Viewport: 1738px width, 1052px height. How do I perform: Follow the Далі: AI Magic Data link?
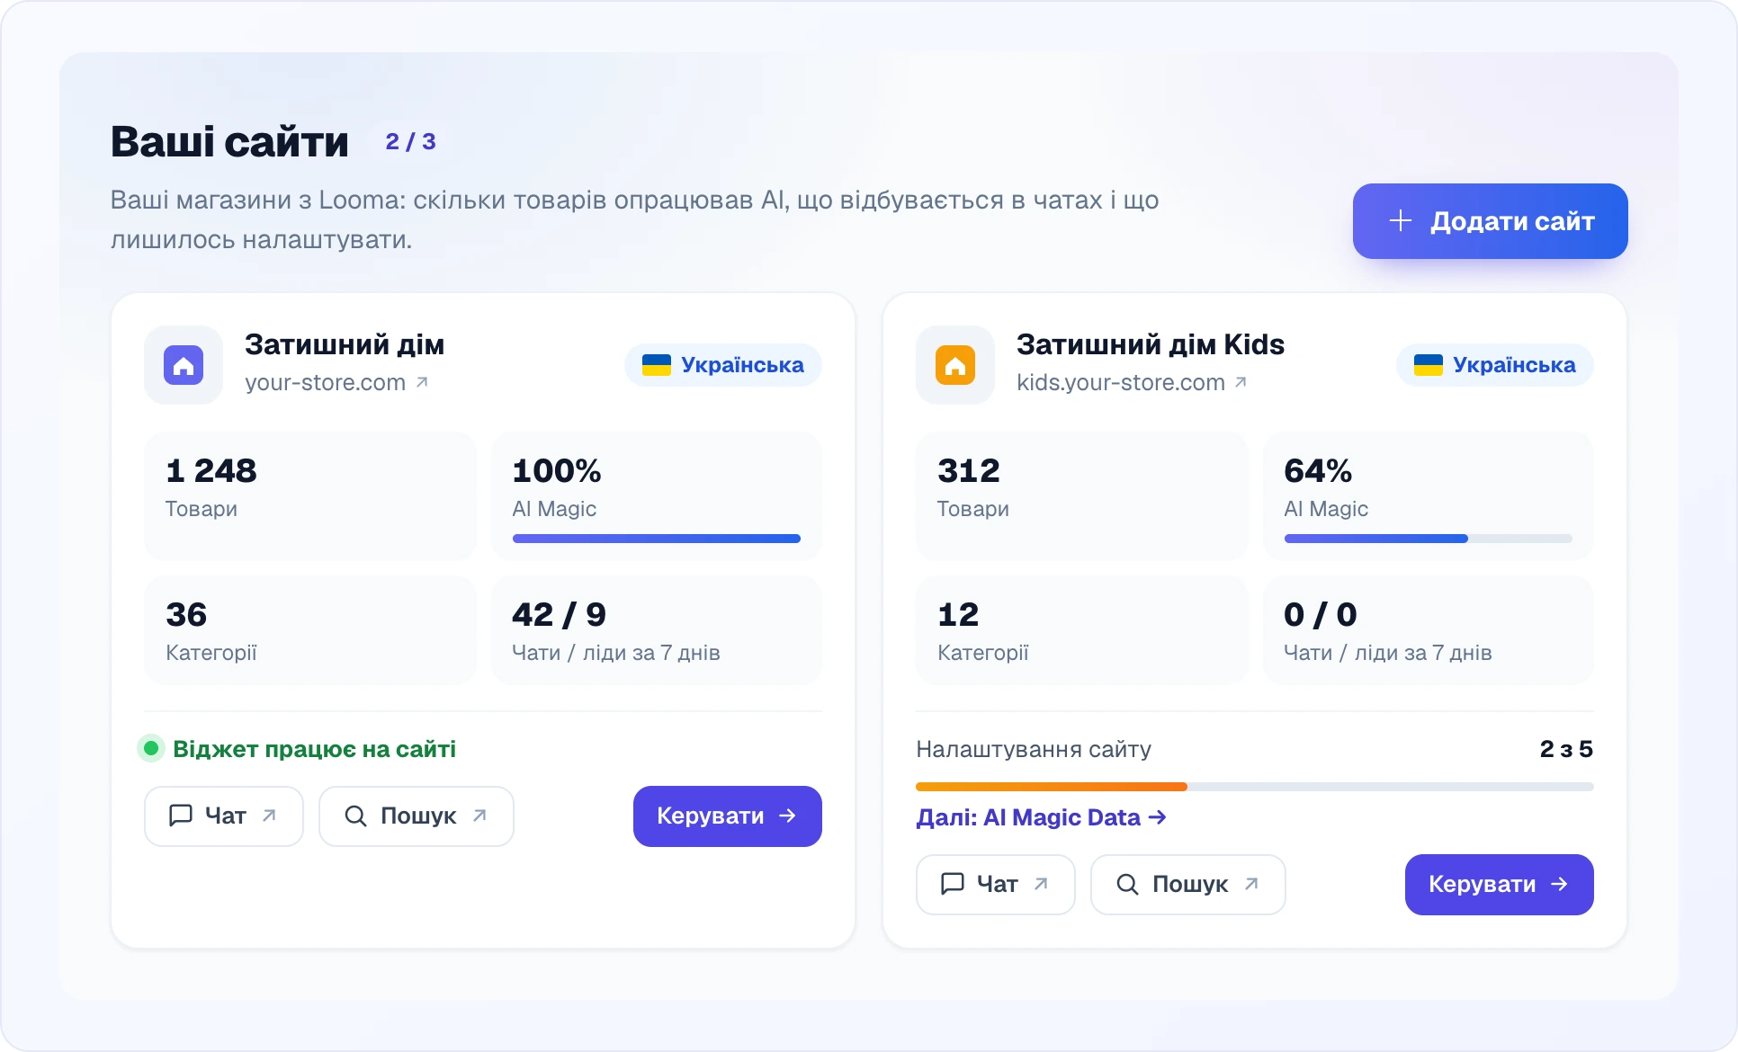pyautogui.click(x=1041, y=817)
